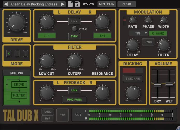The width and height of the screenshot is (180, 130).
Task: Toggle the delay SYNC button
Action: (x=74, y=36)
